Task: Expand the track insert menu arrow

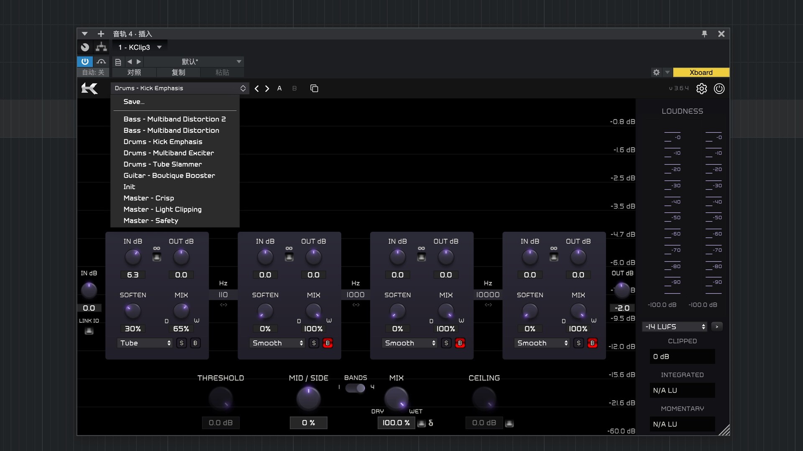Action: pos(84,34)
